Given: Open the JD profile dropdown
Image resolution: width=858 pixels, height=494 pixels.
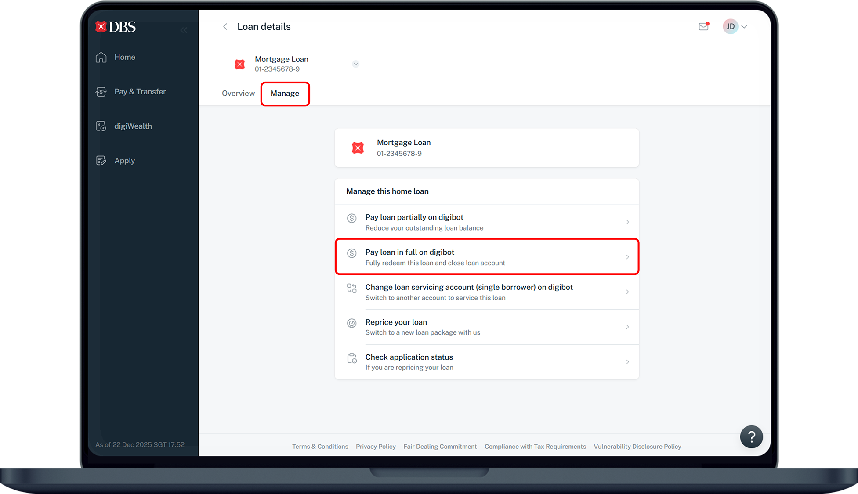Looking at the screenshot, I should 731,26.
